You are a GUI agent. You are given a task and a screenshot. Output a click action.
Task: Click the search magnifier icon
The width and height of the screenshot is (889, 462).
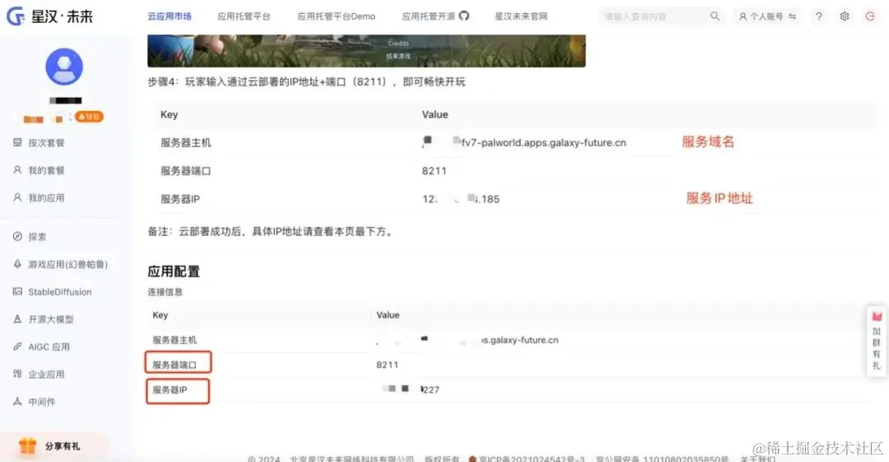click(x=714, y=16)
